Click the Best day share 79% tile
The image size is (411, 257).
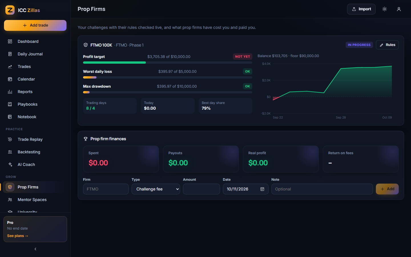click(x=225, y=106)
